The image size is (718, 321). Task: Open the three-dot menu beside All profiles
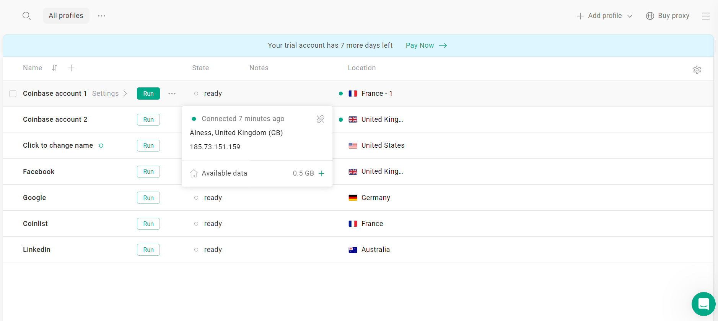coord(101,16)
